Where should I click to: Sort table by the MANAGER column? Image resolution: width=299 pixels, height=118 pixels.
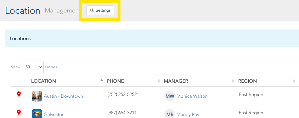[x=176, y=81]
